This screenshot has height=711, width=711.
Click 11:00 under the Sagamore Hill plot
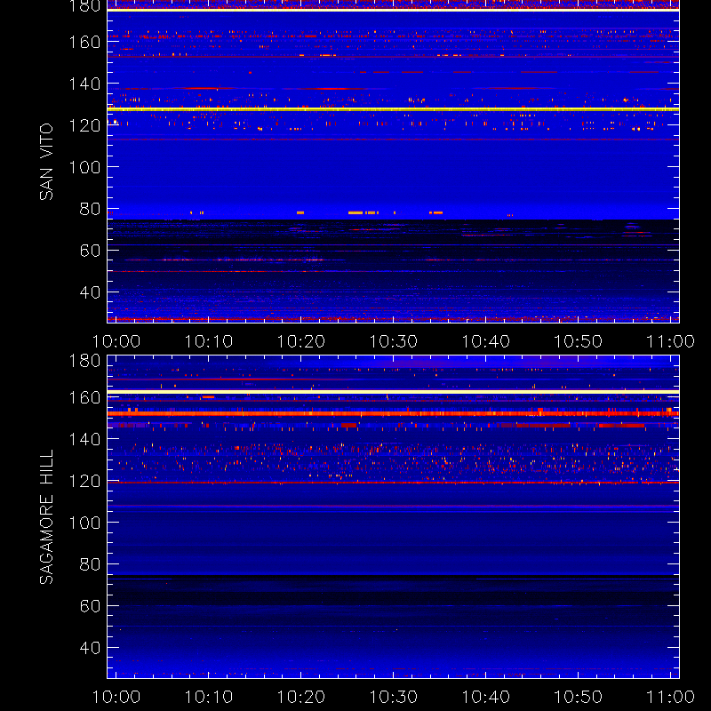click(x=671, y=697)
